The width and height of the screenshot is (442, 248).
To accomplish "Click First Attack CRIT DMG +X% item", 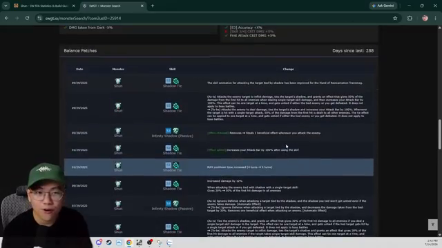I will [x=253, y=36].
